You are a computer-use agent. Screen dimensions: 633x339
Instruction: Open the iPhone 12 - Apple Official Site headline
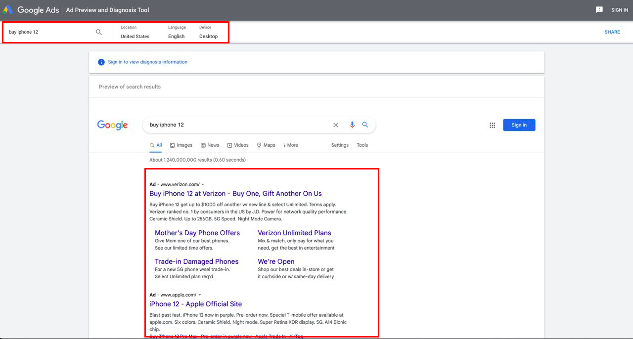[x=196, y=304]
